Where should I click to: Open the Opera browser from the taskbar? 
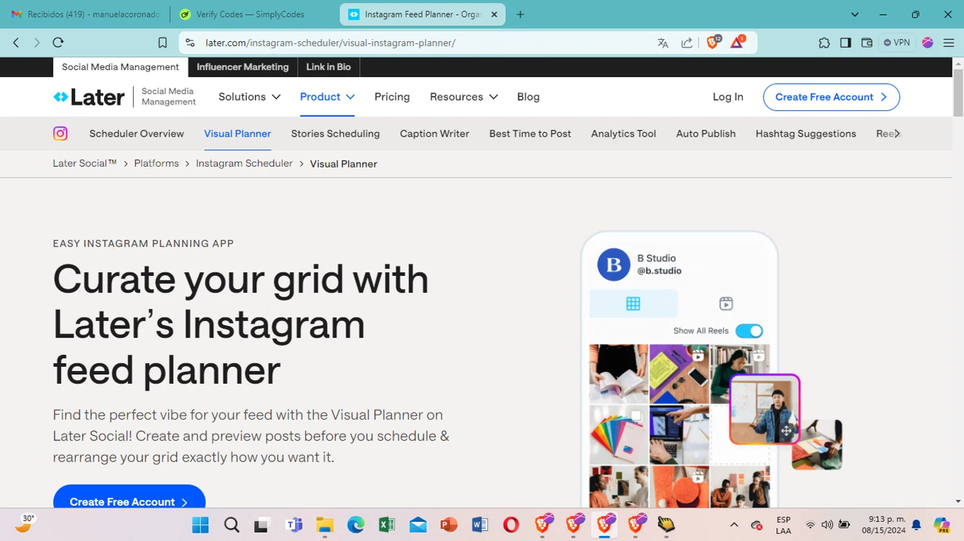tap(511, 525)
